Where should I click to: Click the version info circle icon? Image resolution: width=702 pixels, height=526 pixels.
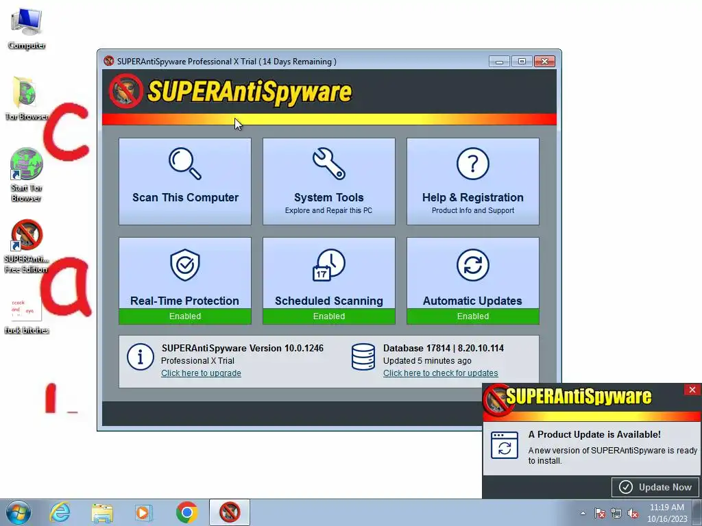pos(140,357)
